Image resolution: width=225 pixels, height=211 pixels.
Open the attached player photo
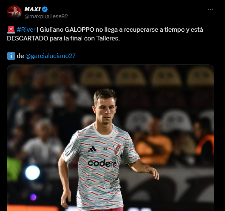click(110, 138)
